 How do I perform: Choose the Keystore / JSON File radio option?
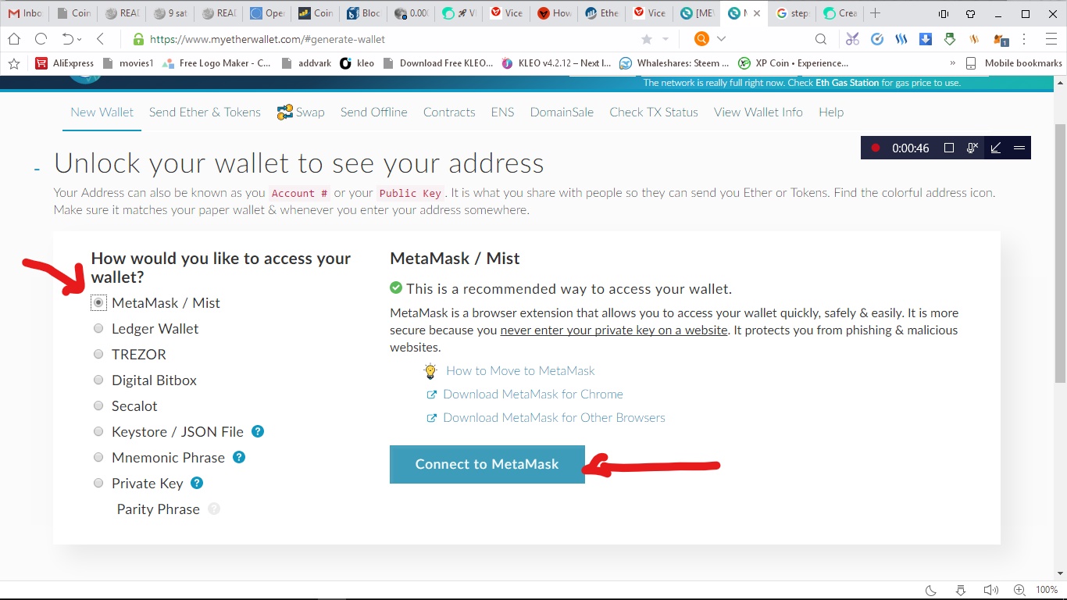tap(98, 431)
